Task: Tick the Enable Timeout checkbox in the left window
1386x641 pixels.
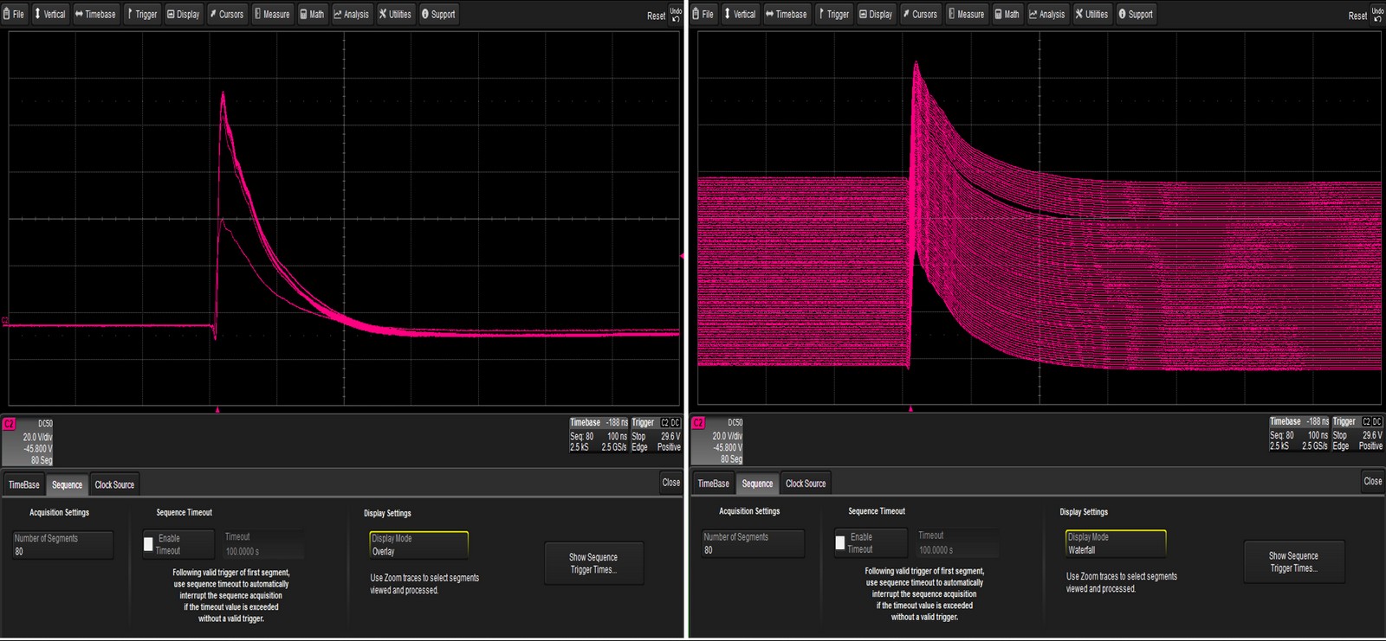Action: [x=148, y=544]
